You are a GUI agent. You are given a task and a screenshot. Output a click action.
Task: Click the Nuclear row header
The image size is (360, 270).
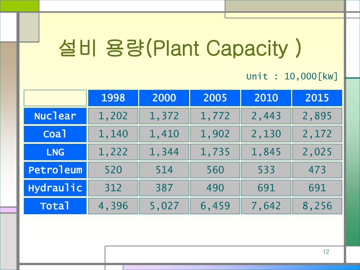55,116
